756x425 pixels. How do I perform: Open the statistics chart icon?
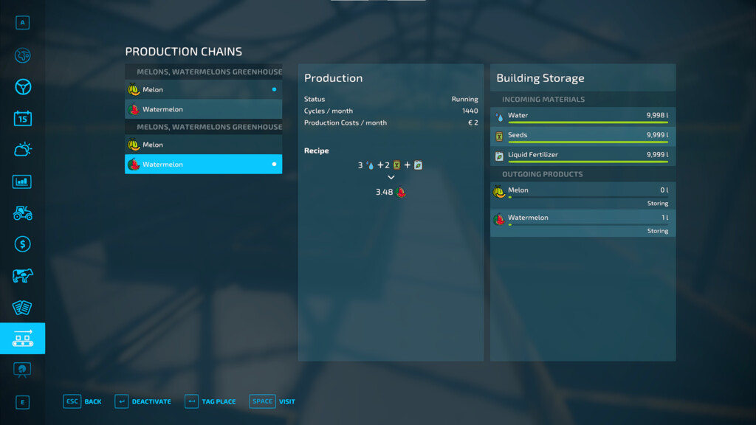pyautogui.click(x=23, y=182)
